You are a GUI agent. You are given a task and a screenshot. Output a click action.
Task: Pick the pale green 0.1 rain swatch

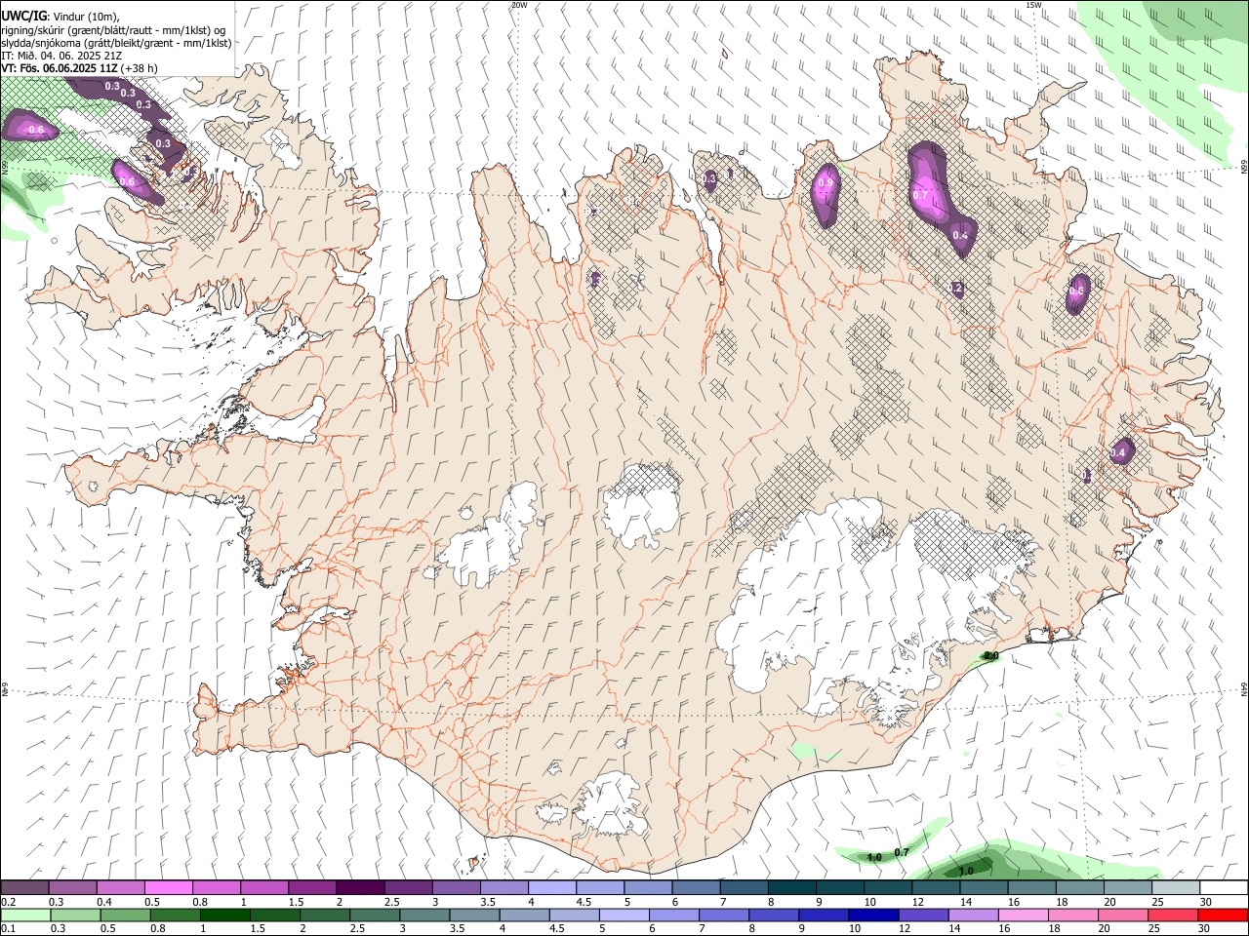click(24, 915)
